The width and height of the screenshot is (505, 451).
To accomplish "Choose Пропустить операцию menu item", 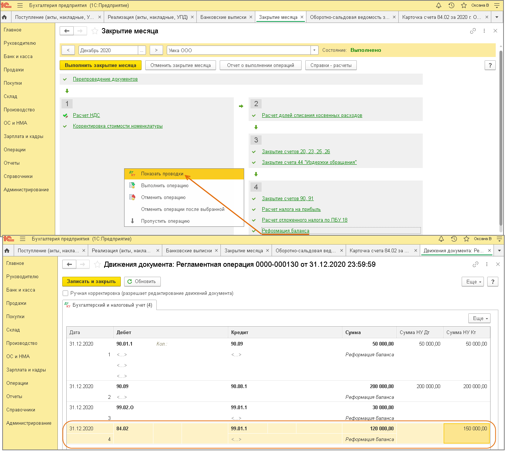I will point(165,221).
